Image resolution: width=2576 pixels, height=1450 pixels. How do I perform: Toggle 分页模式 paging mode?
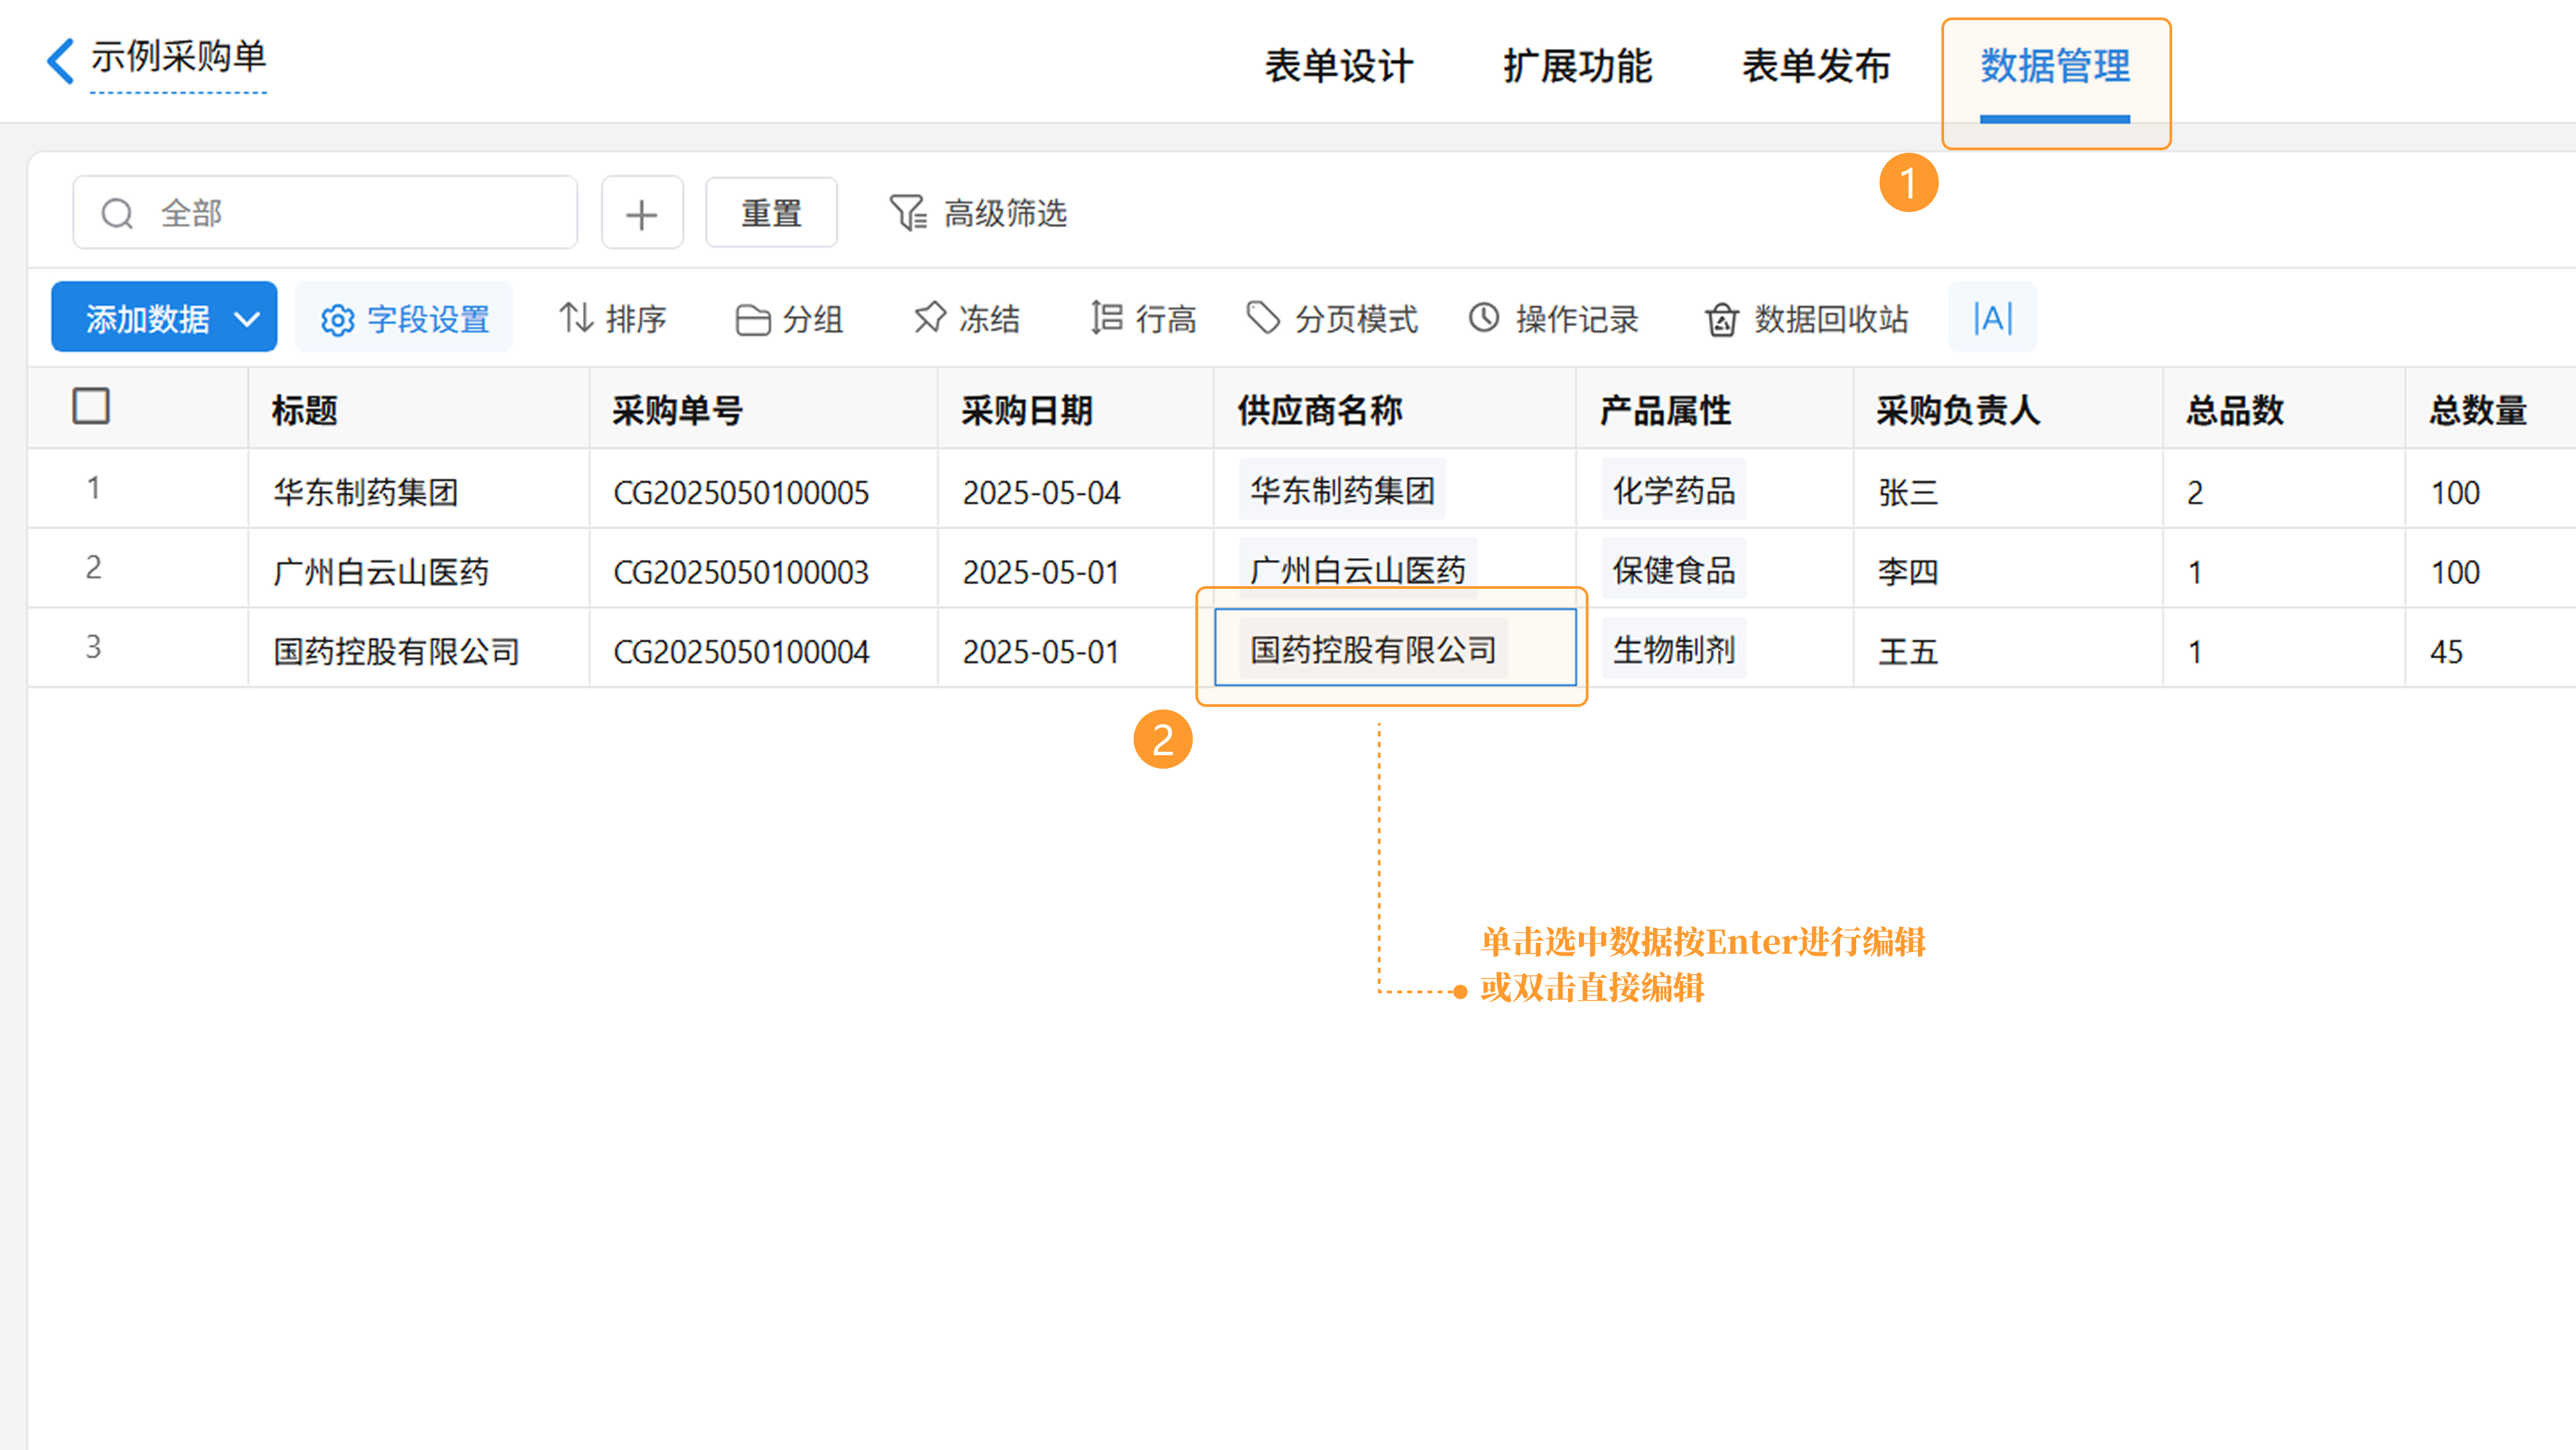pyautogui.click(x=1332, y=318)
